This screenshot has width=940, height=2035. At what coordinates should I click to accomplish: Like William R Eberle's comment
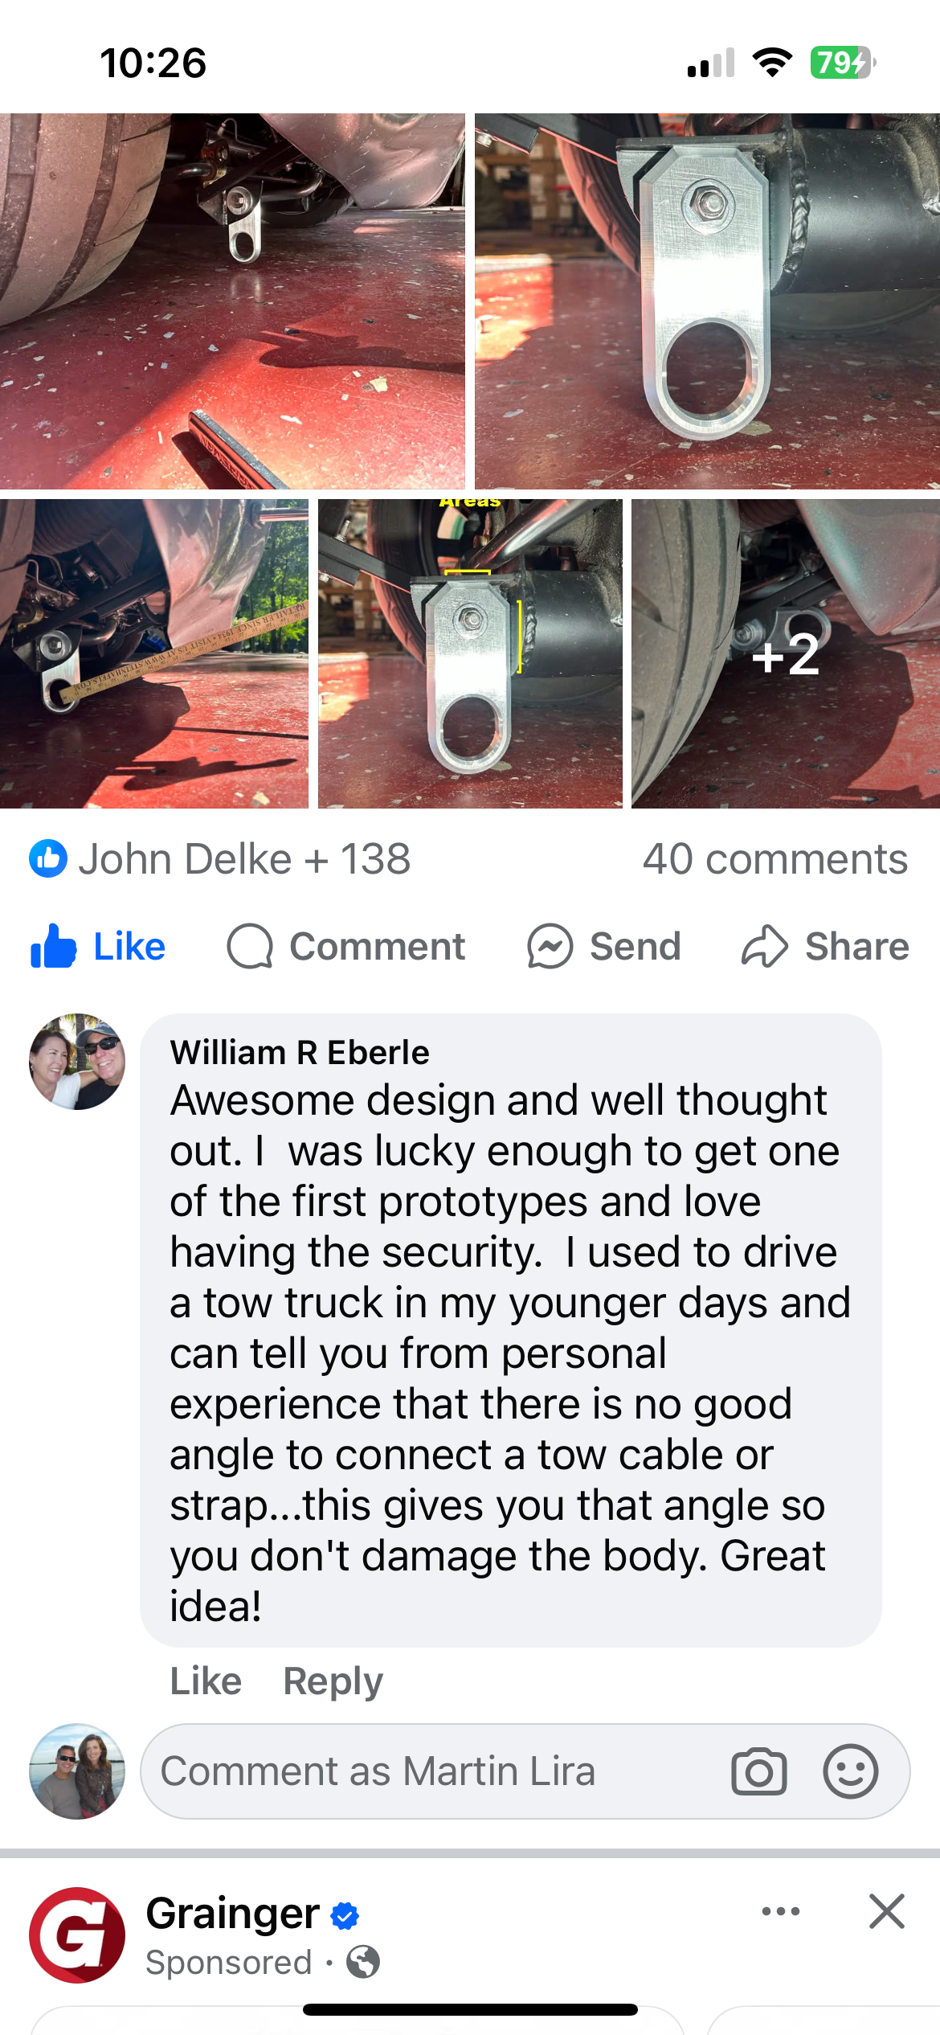click(x=206, y=1681)
